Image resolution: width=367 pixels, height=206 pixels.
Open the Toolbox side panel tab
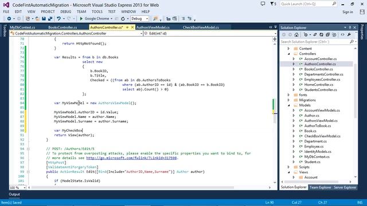pyautogui.click(x=5, y=30)
